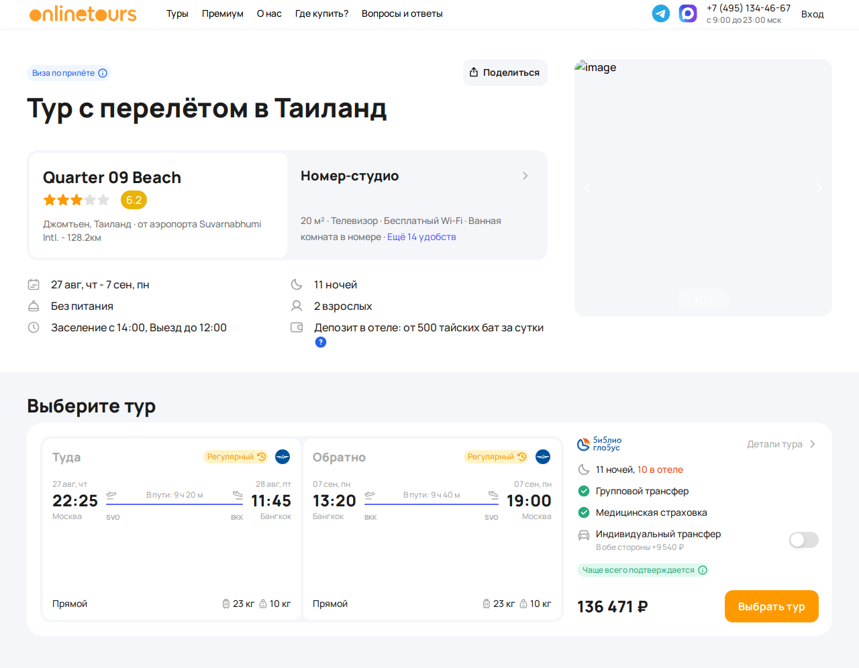Click 23 кг baggage icon in Туда card
The width and height of the screenshot is (859, 668).
click(x=226, y=604)
